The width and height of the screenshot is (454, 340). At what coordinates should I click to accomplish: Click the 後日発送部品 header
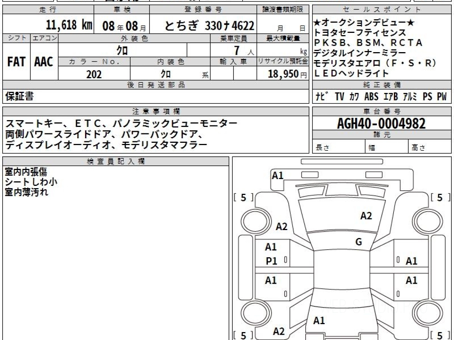pyautogui.click(x=155, y=85)
